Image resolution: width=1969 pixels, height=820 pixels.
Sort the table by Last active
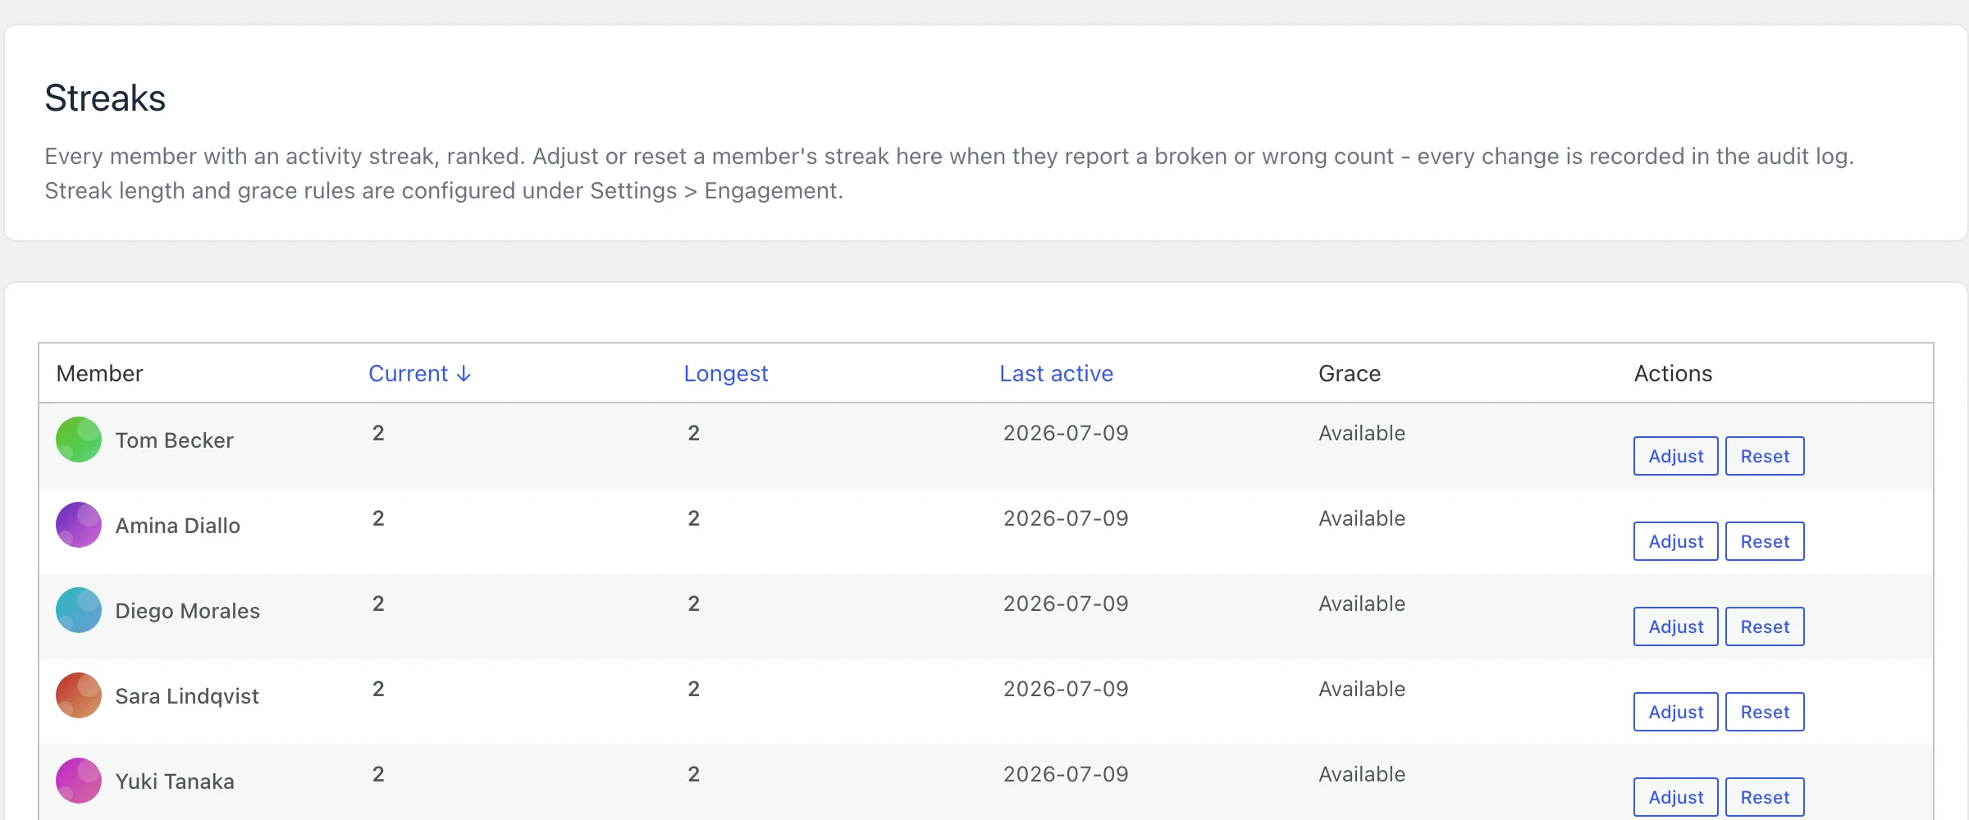[x=1056, y=374]
